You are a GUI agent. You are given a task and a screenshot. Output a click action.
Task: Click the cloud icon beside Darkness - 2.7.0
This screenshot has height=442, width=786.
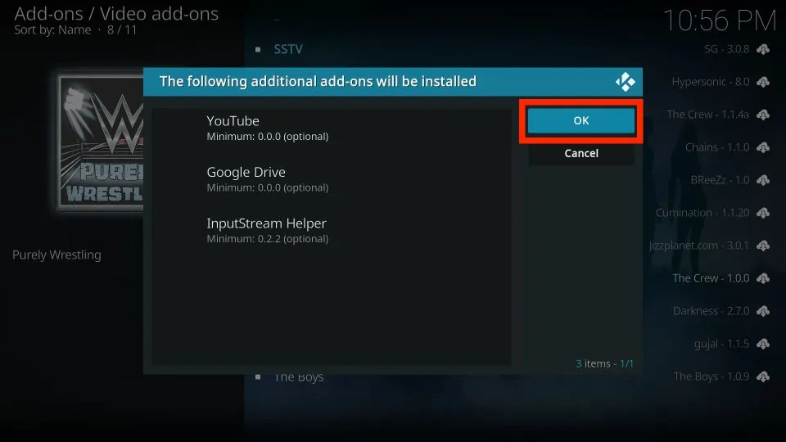[x=763, y=311]
